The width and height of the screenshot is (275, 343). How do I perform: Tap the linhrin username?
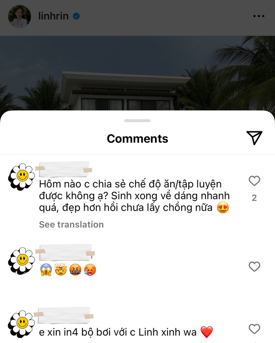53,16
